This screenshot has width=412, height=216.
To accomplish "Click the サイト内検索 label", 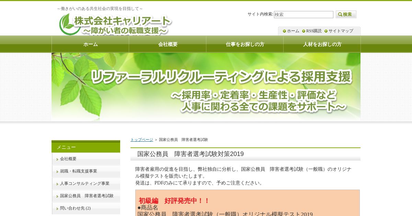I will [x=260, y=14].
